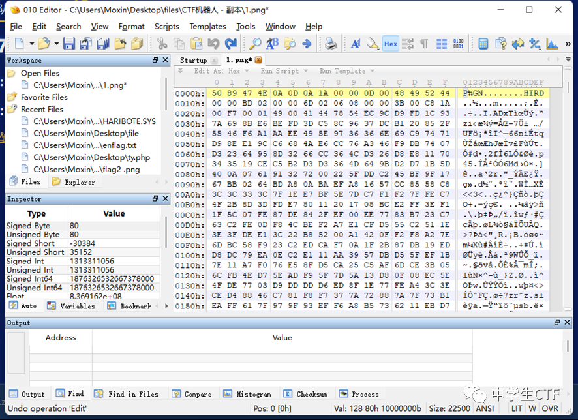Open the New file dropdown arrow
The height and width of the screenshot is (420, 578).
pyautogui.click(x=32, y=44)
